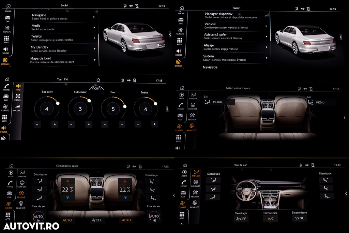This screenshot has height=233, width=349.
Task: Tap PHONE icon on the Tone screen
Action: pos(6,87)
